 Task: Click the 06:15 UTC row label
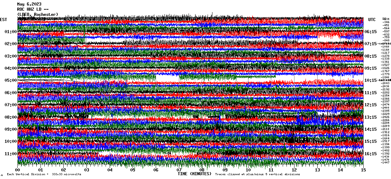[x=371, y=32]
